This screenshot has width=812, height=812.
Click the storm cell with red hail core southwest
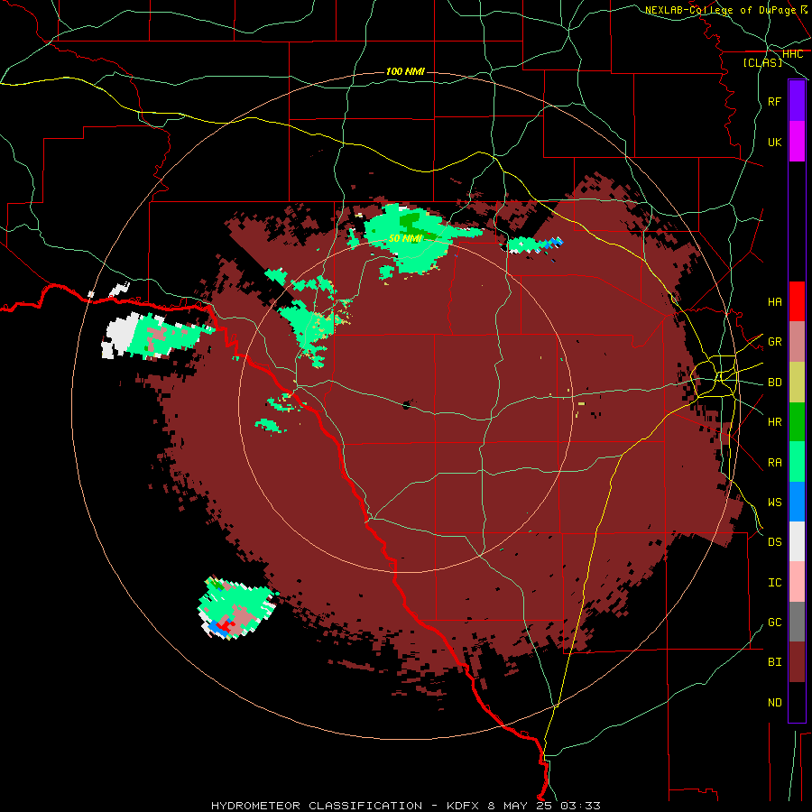click(237, 608)
